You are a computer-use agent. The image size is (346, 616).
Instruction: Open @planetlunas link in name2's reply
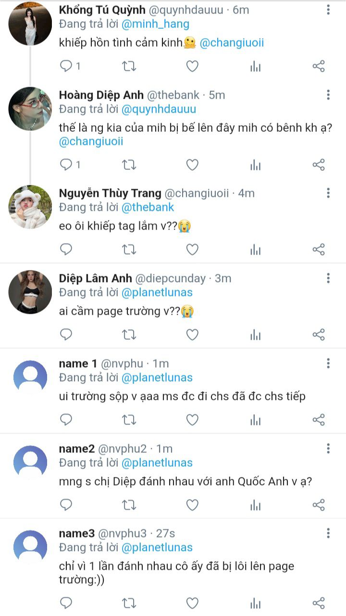pos(157,463)
